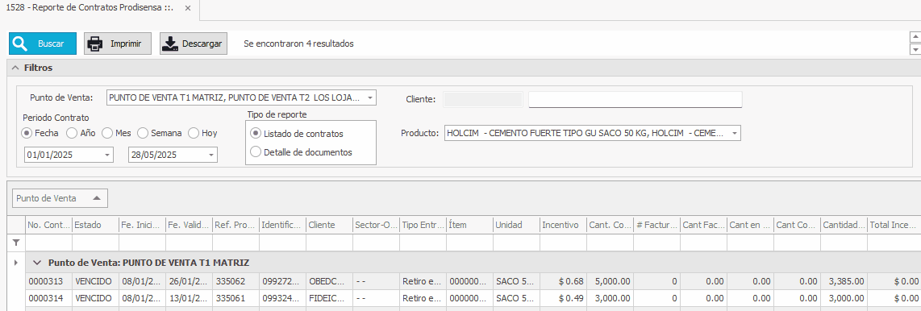Sort by Ítem column header
Image resolution: width=921 pixels, height=311 pixels.
tap(470, 225)
